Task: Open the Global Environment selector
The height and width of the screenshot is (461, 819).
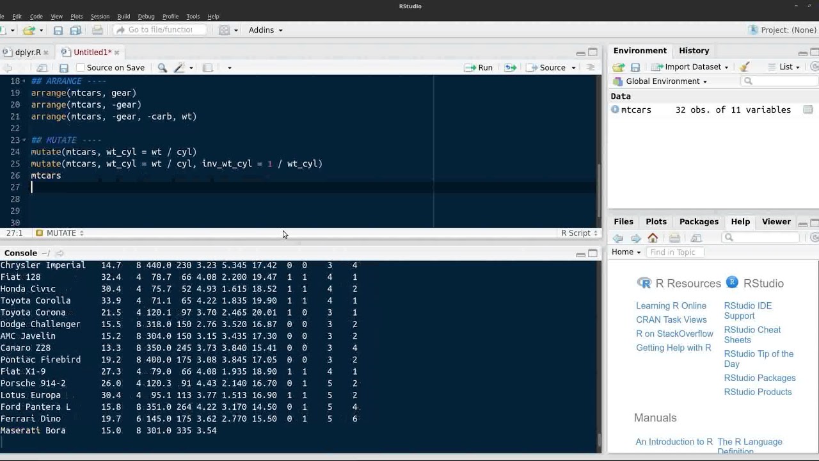Action: click(660, 81)
